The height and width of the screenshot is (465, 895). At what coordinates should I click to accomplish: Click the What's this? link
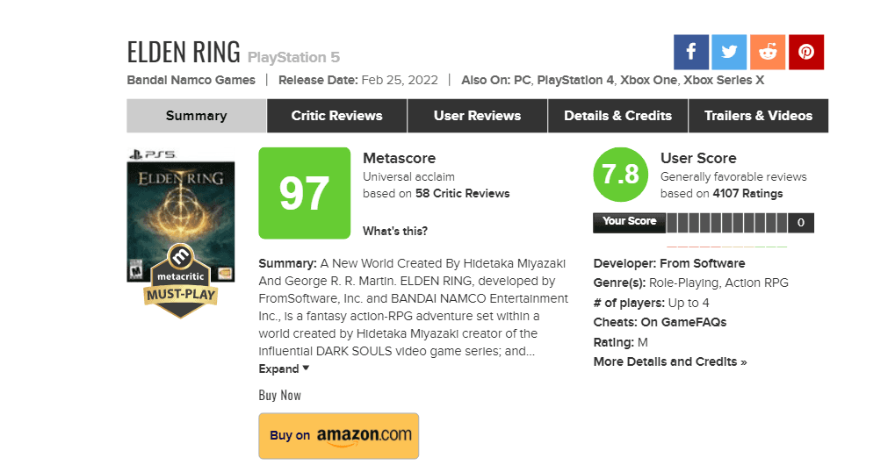coord(395,232)
